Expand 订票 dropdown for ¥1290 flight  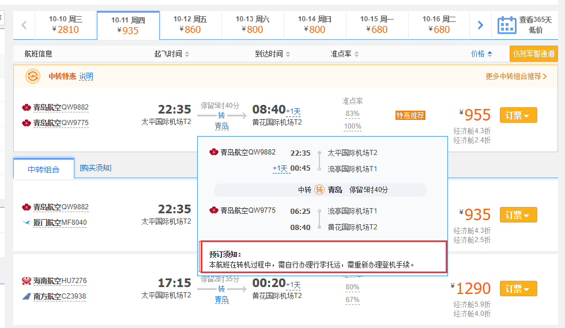click(x=518, y=289)
